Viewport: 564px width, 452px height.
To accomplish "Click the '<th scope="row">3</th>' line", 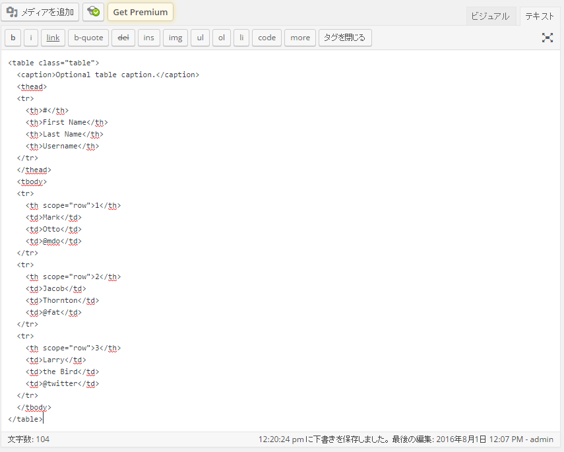I will tap(73, 348).
